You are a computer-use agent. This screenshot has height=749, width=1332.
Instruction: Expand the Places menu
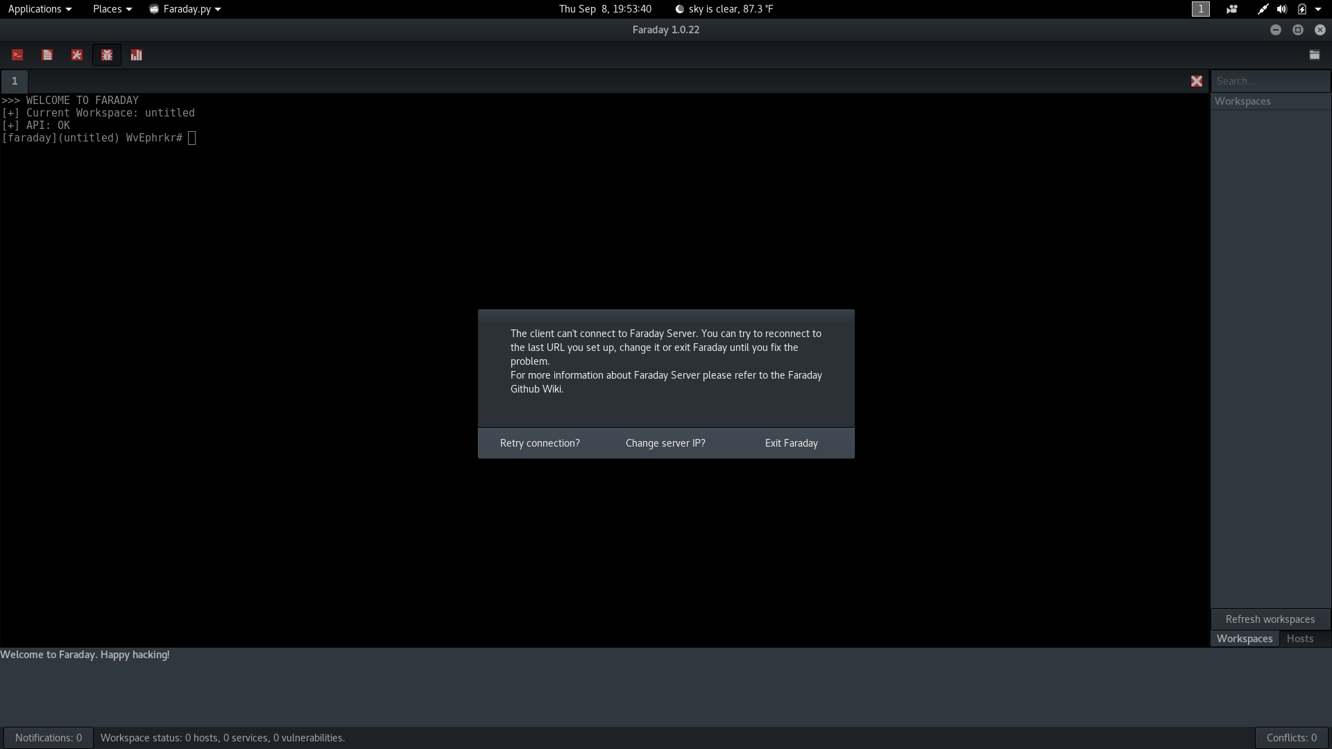tap(112, 9)
